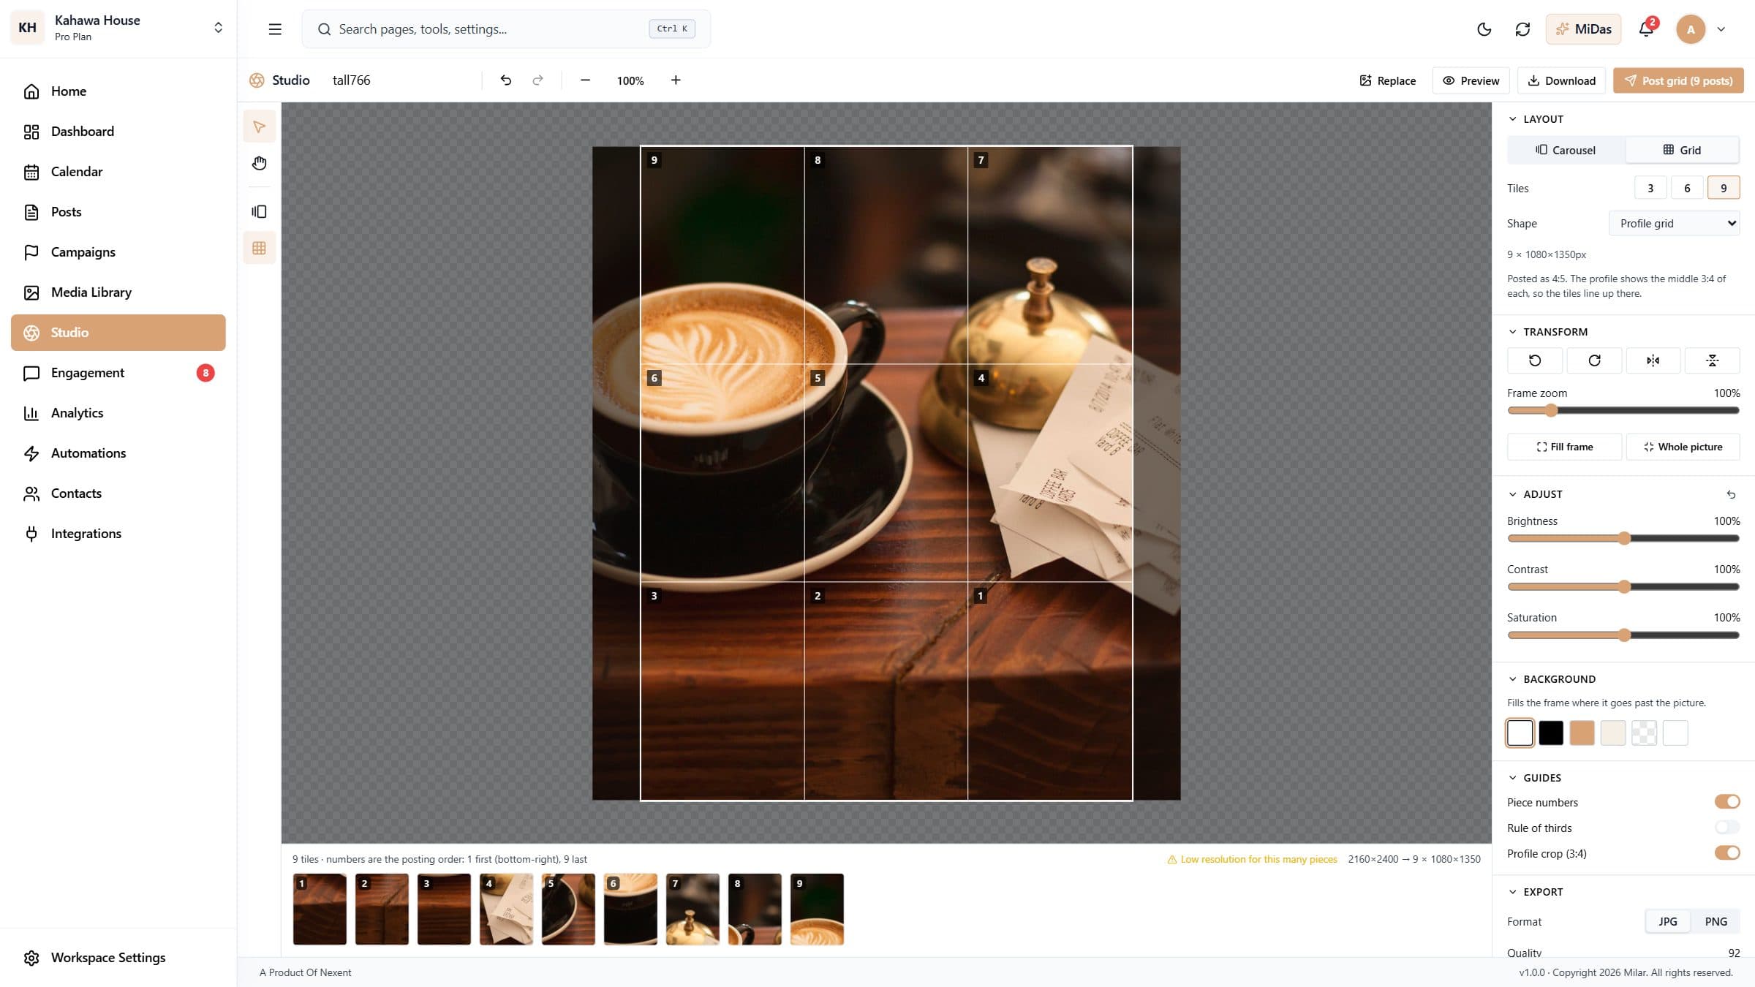Toggle Piece numbers guide off
The image size is (1755, 987).
1727,802
